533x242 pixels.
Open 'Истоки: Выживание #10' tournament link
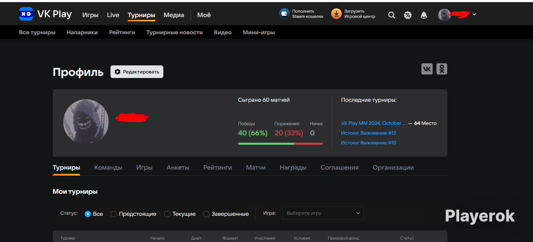(369, 143)
